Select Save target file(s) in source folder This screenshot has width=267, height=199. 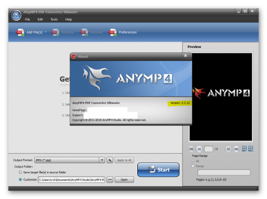[x=20, y=172]
